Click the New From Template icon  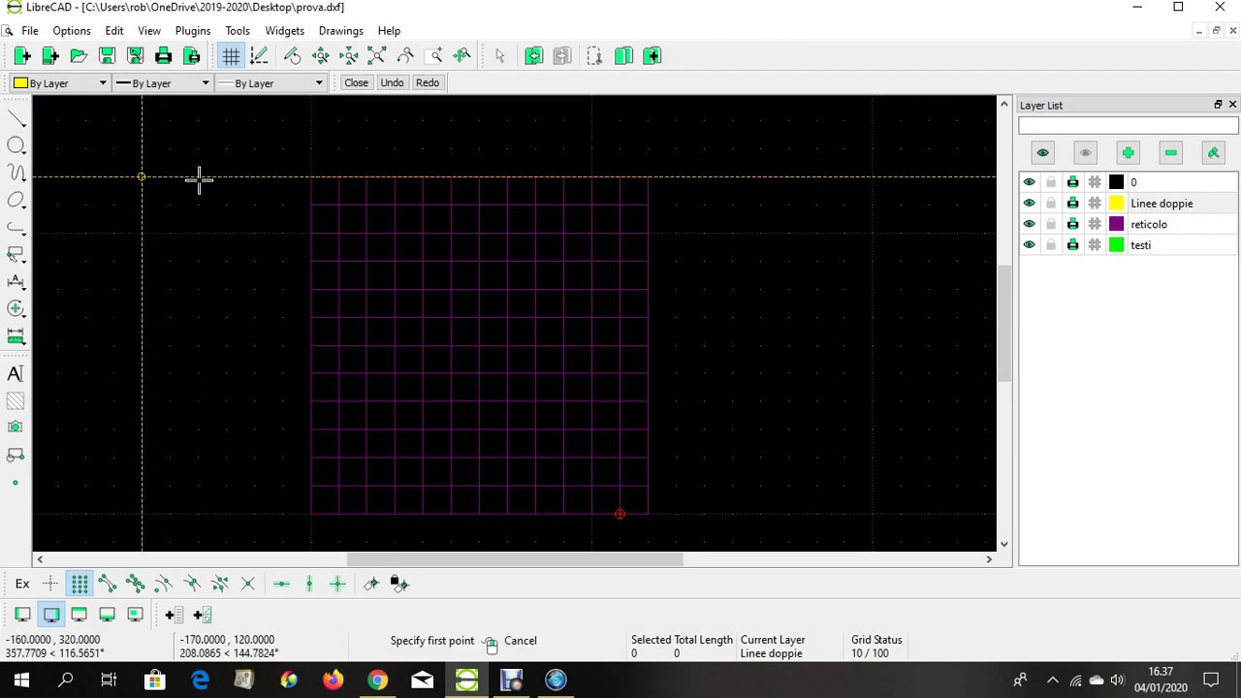pos(50,56)
